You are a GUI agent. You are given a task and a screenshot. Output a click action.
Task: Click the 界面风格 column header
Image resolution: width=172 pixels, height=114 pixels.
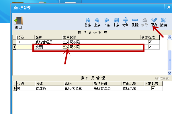(133, 84)
